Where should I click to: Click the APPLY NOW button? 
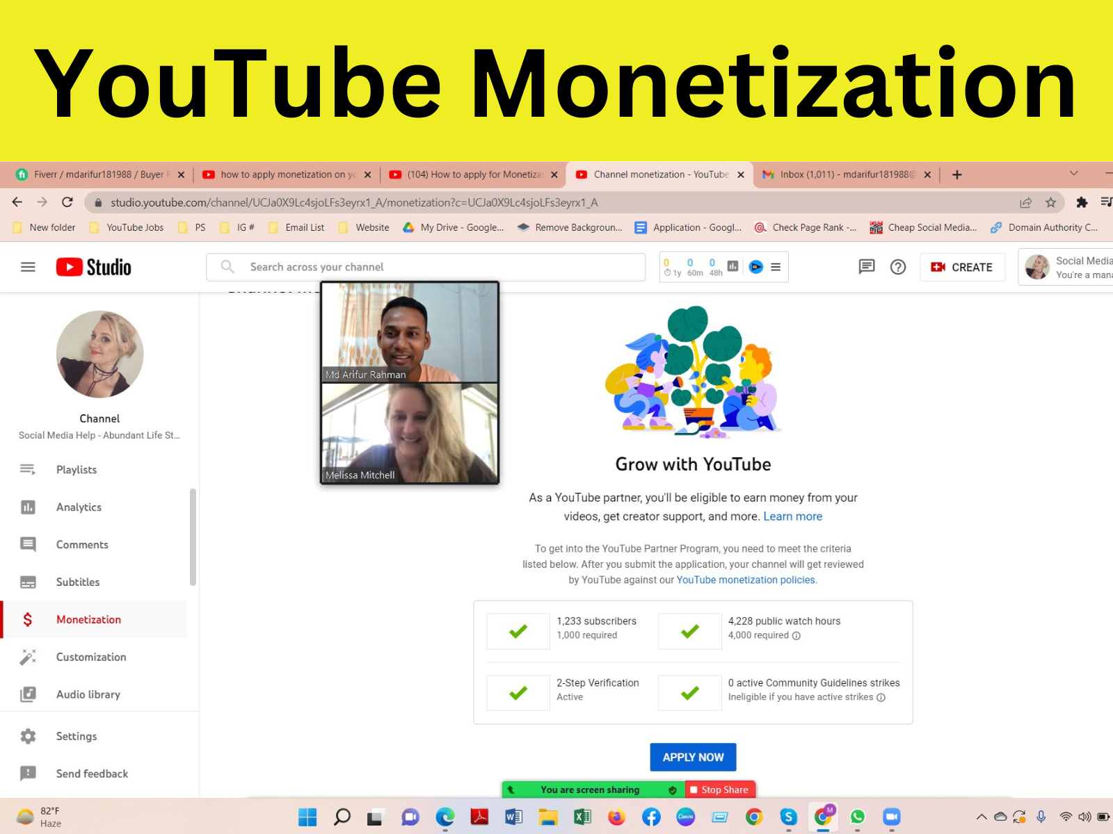(694, 758)
